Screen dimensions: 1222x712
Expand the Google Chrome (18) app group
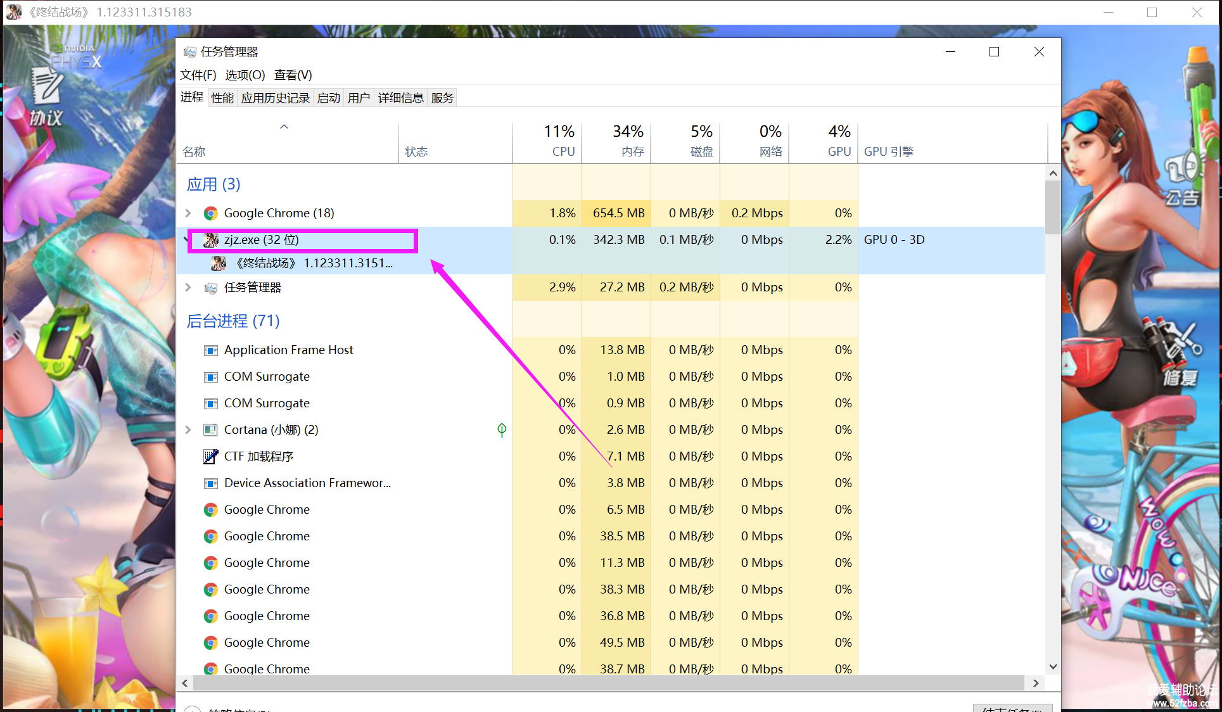tap(188, 213)
